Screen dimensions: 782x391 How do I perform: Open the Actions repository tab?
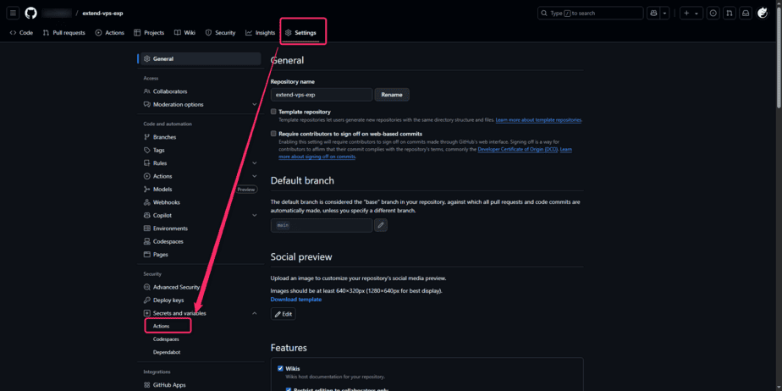tap(110, 33)
